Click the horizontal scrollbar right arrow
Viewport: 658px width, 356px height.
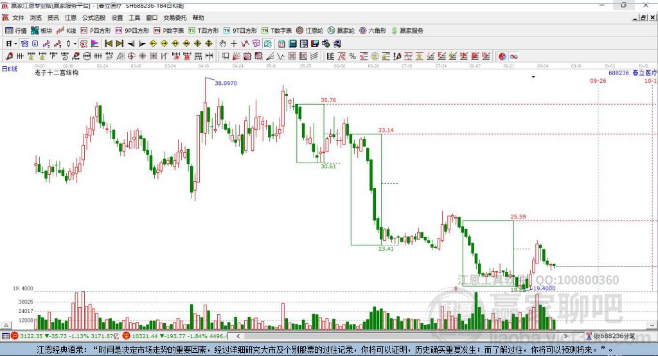565,336
